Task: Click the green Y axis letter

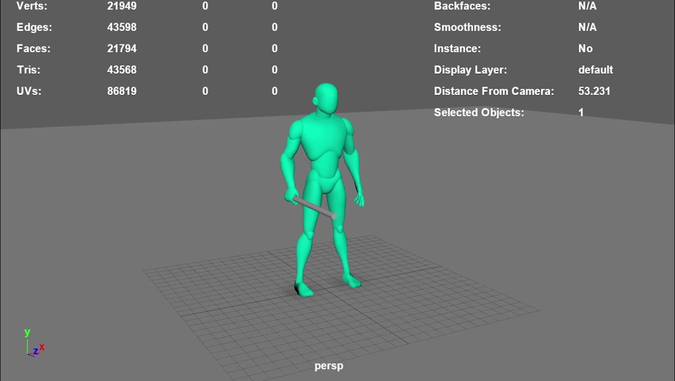Action: click(27, 332)
